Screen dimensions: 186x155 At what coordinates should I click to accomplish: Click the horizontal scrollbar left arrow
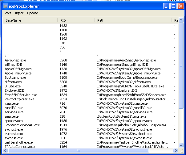[5, 151]
